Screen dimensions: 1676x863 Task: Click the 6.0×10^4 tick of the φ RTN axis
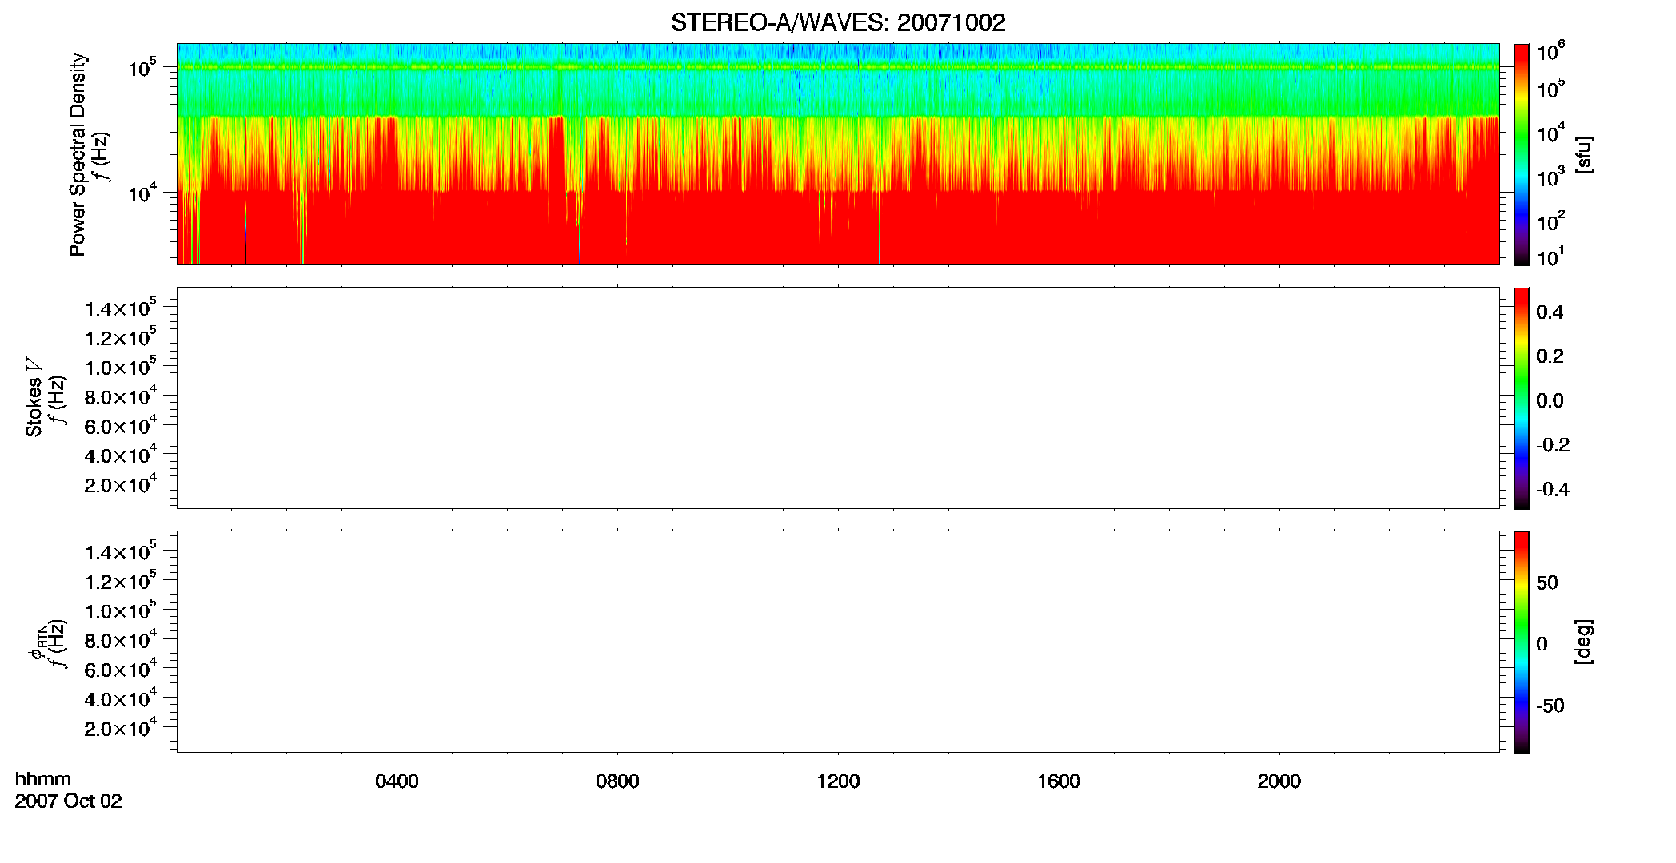(121, 669)
